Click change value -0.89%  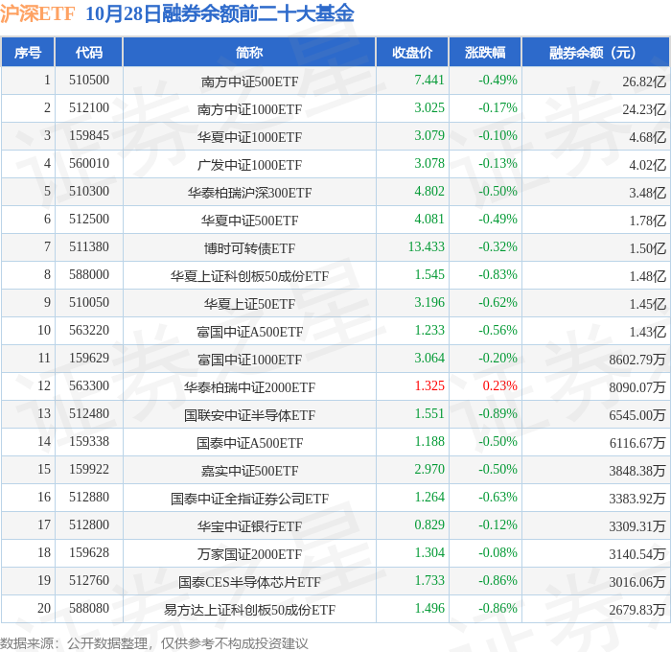(x=497, y=414)
